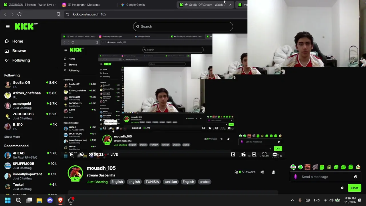This screenshot has width=366, height=206.
Task: Bookmark this page via bookmark icon
Action: (58, 14)
